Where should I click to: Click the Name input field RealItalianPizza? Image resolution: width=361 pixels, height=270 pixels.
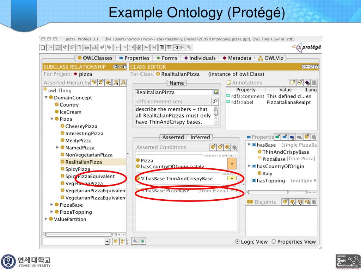click(174, 92)
